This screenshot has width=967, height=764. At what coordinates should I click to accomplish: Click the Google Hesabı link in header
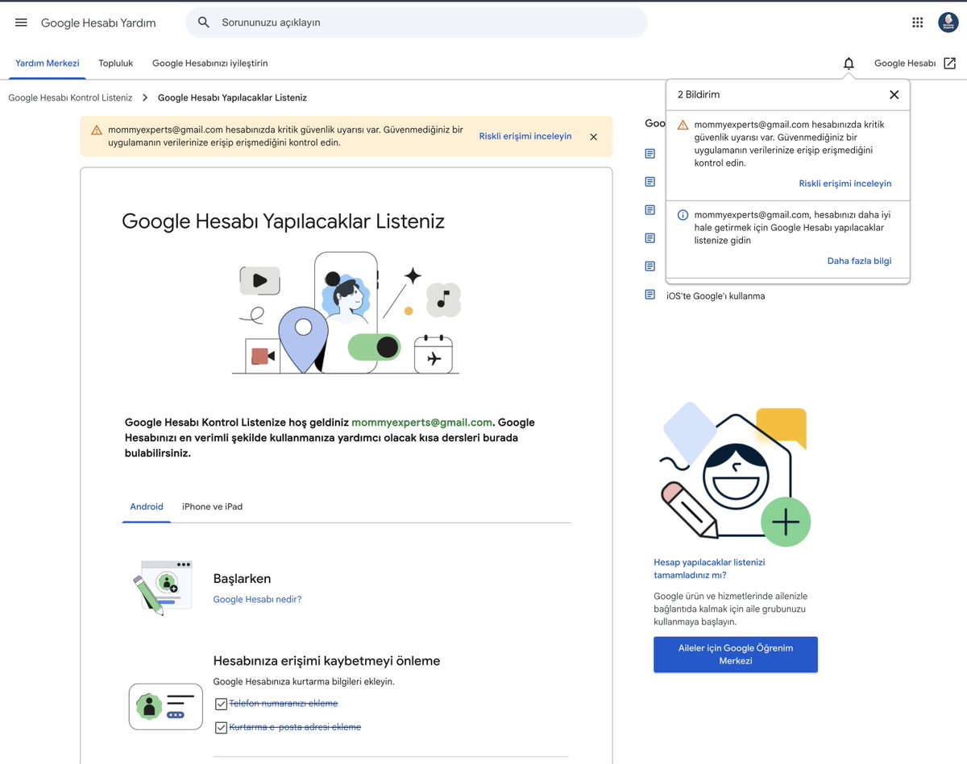(905, 63)
